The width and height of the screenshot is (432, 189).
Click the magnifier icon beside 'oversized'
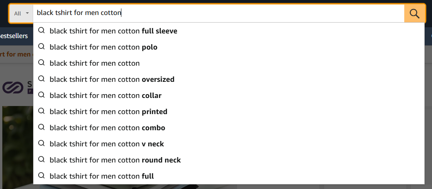pyautogui.click(x=41, y=79)
